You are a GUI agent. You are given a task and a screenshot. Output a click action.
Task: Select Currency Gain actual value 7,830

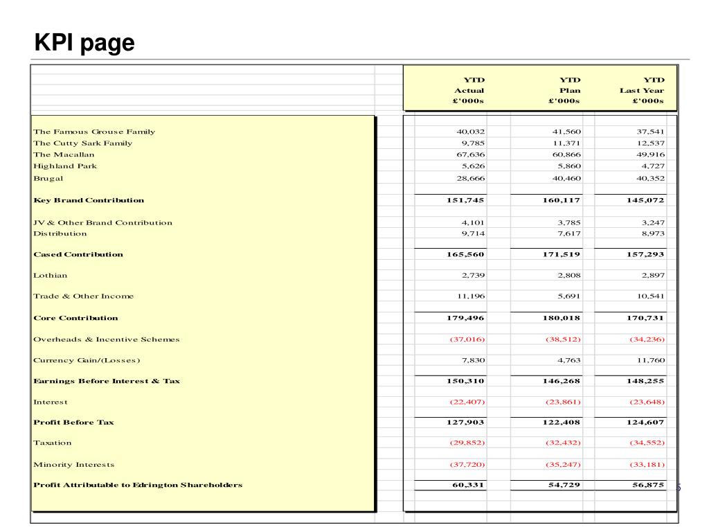[x=473, y=360]
